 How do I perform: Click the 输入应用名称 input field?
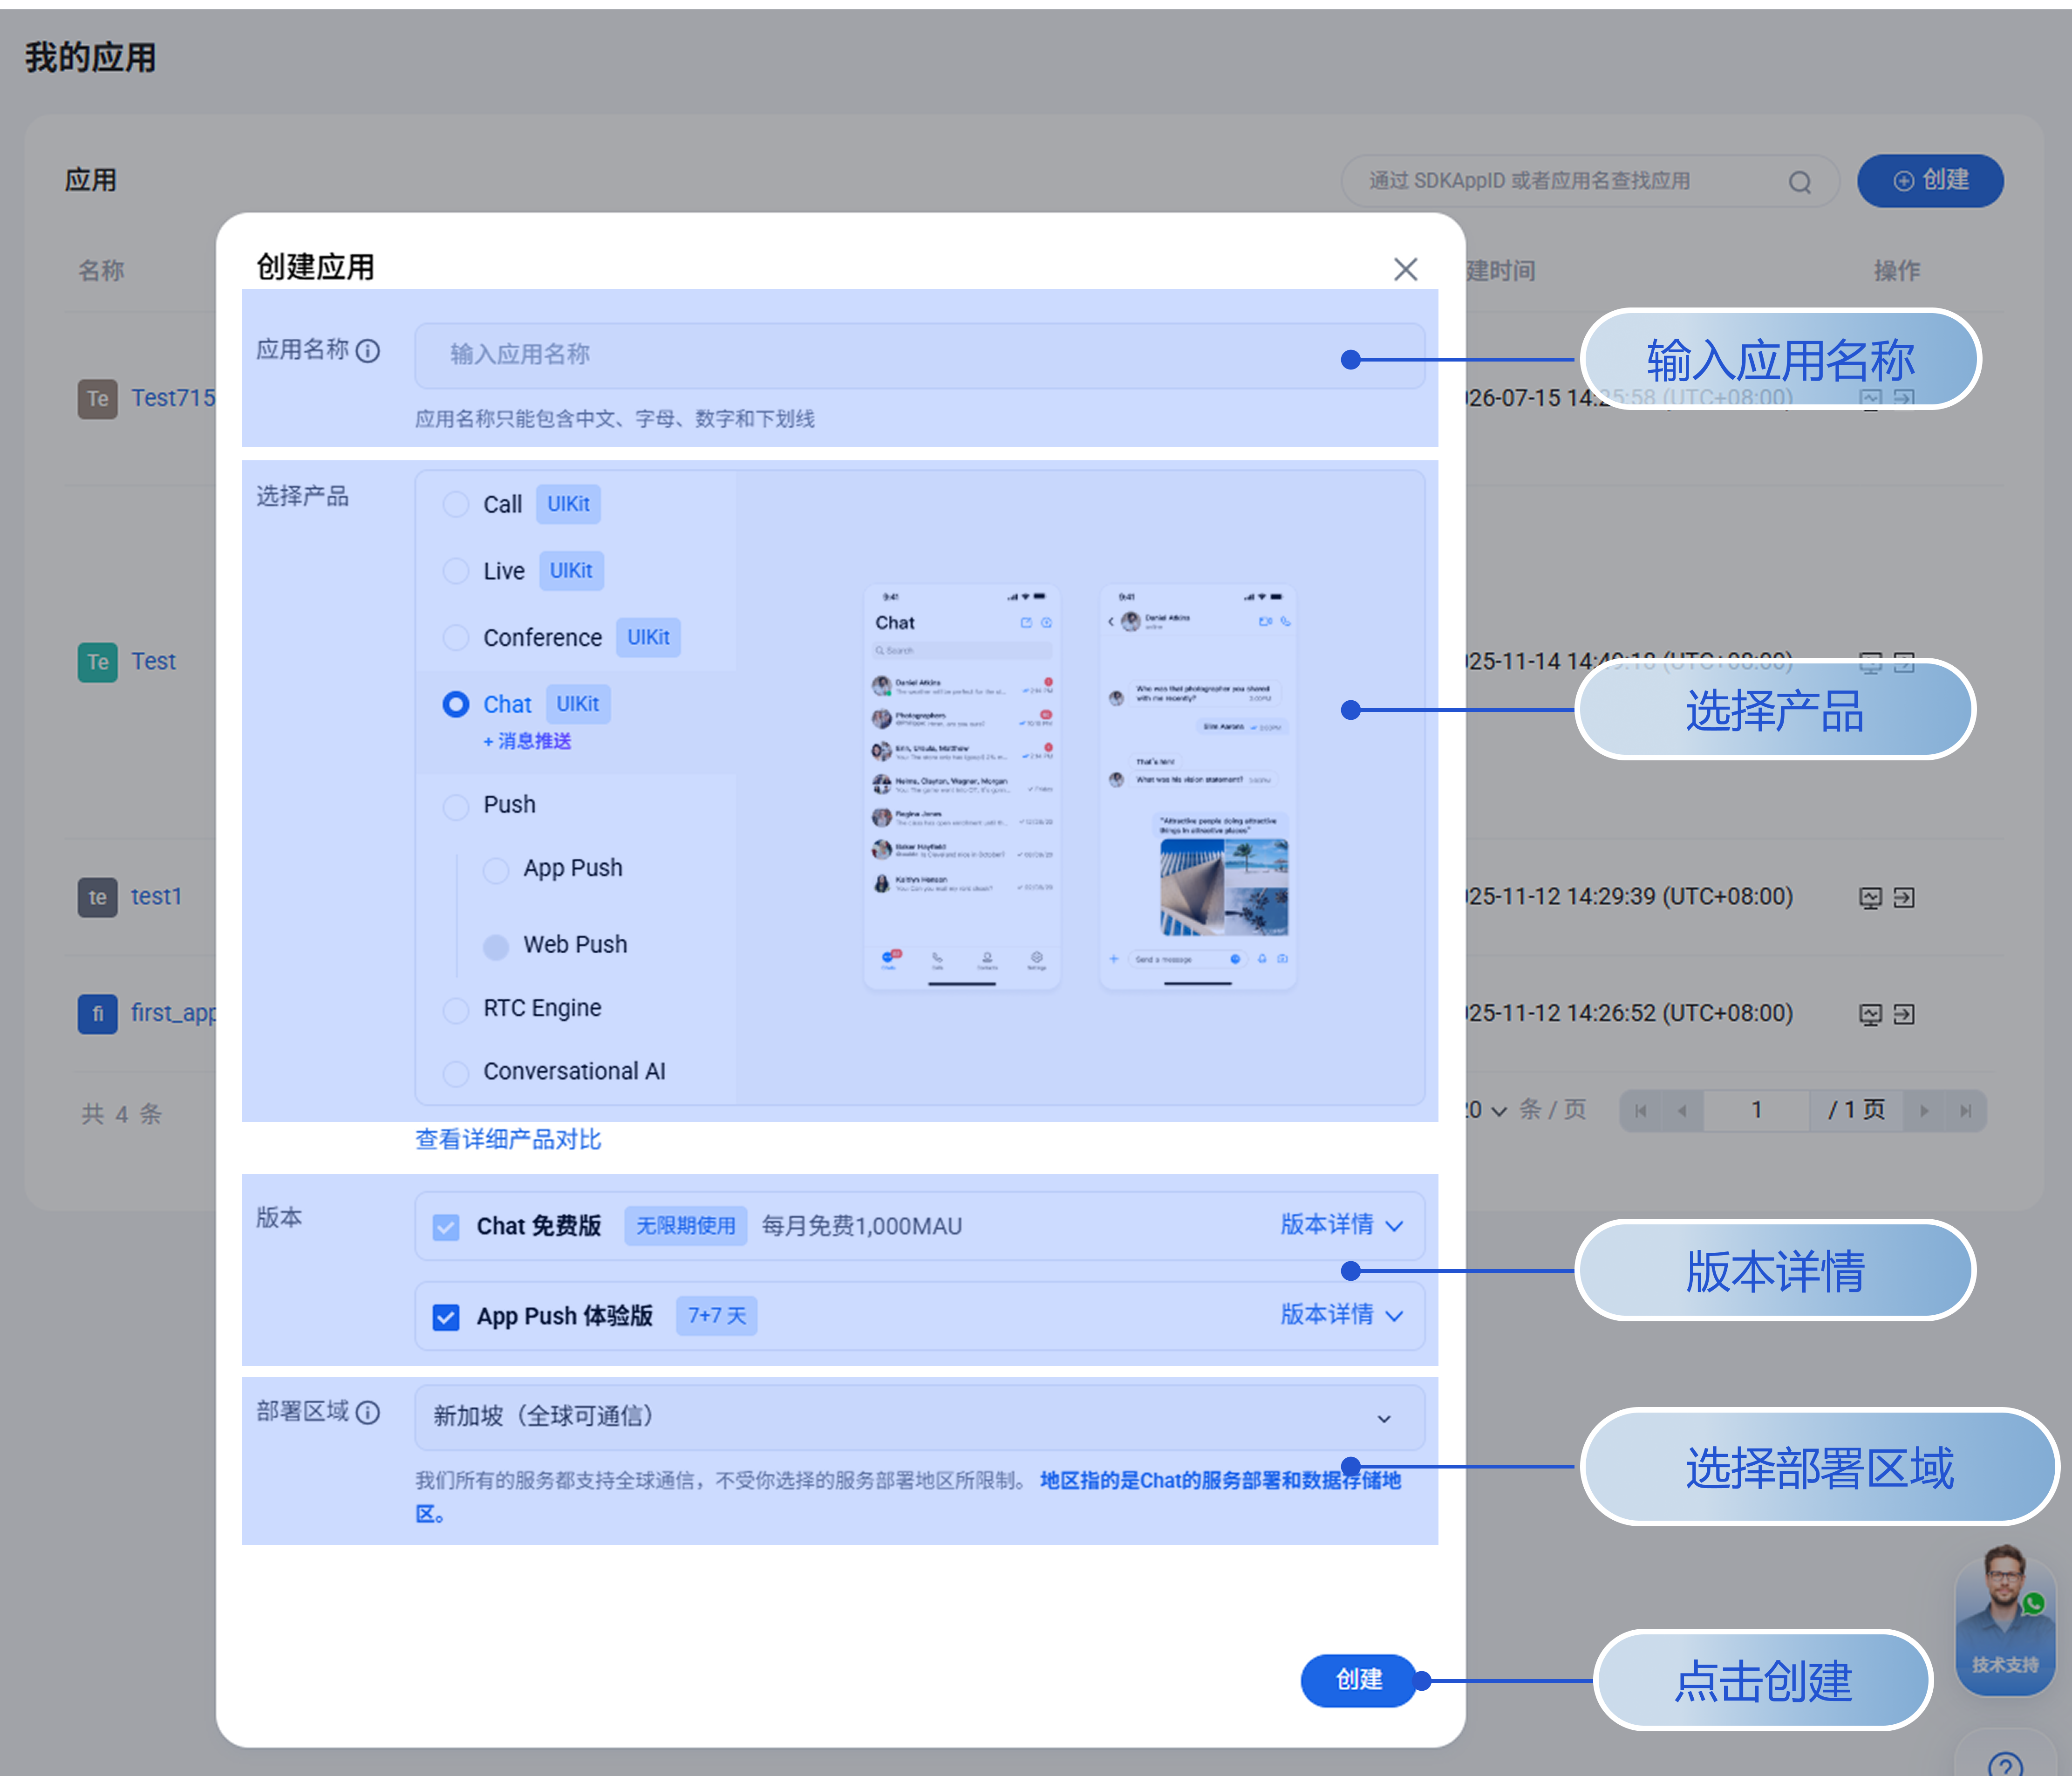pyautogui.click(x=919, y=355)
